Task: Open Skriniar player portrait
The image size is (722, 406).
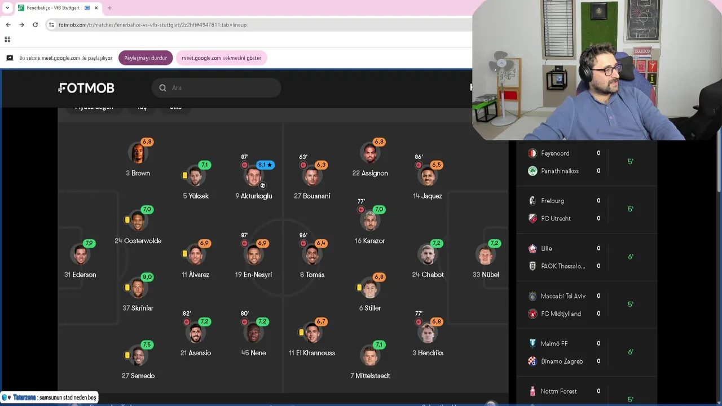Action: click(x=138, y=288)
